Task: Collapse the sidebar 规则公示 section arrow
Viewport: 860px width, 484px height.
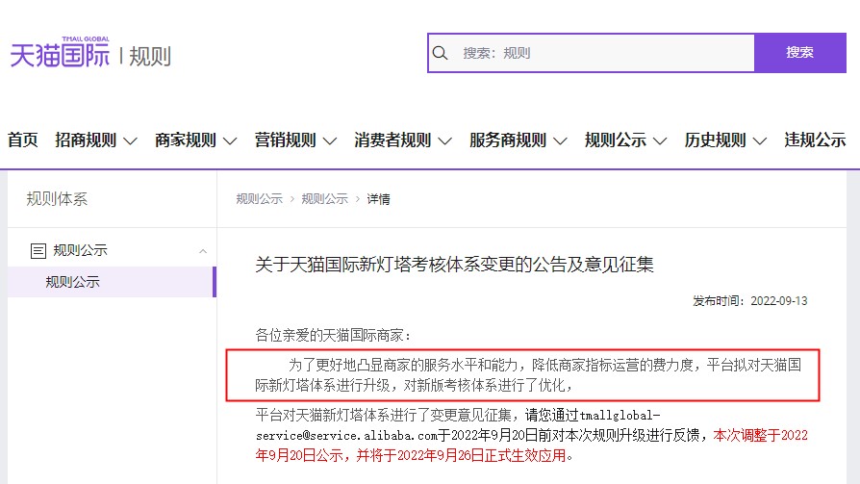Action: click(203, 251)
